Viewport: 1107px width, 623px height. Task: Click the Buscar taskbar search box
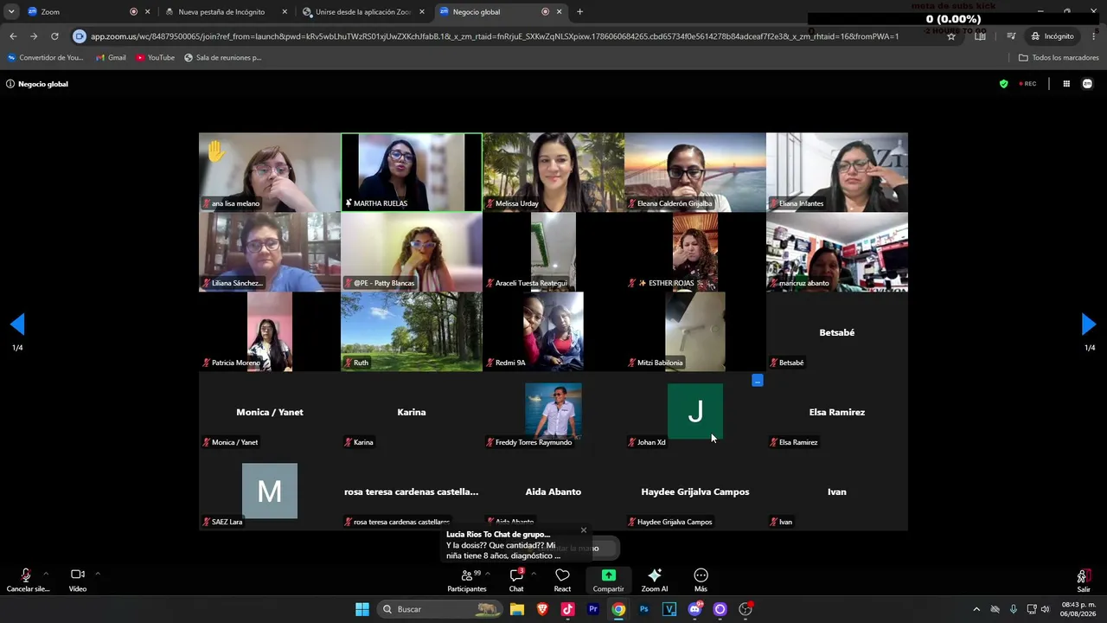441,609
